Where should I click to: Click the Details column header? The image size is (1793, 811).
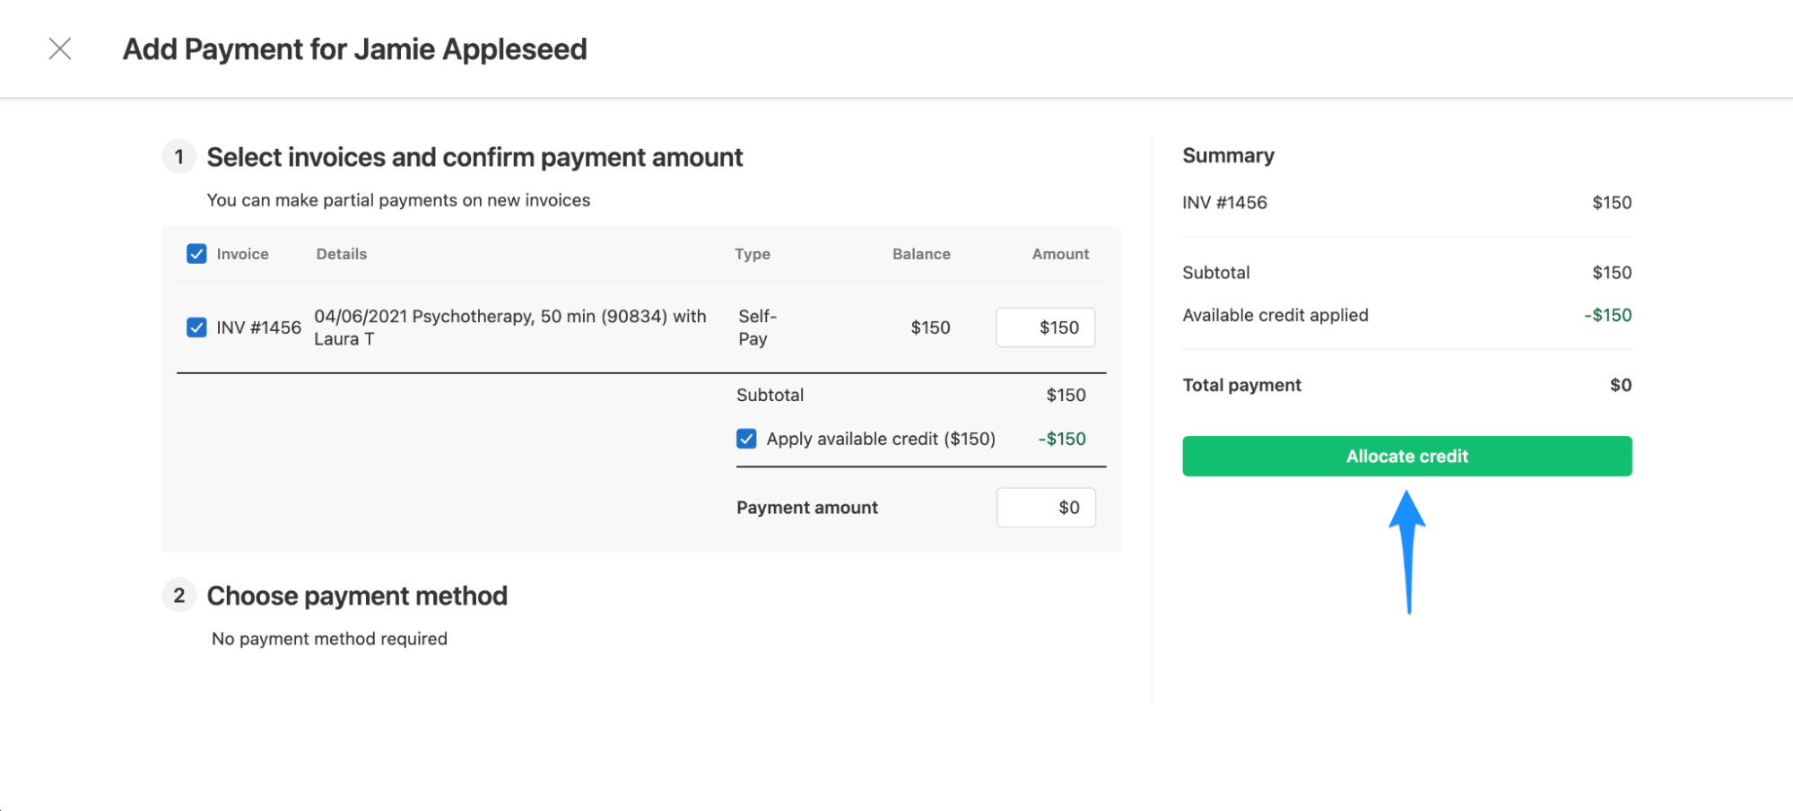tap(341, 254)
